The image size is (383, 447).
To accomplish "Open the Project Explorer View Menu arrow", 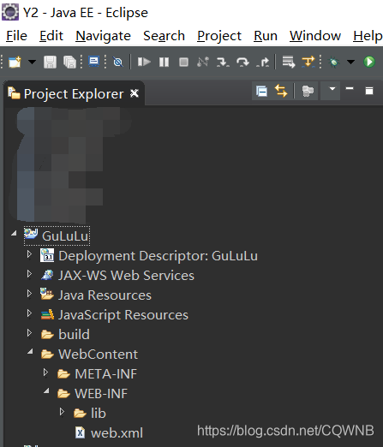I will pos(332,89).
